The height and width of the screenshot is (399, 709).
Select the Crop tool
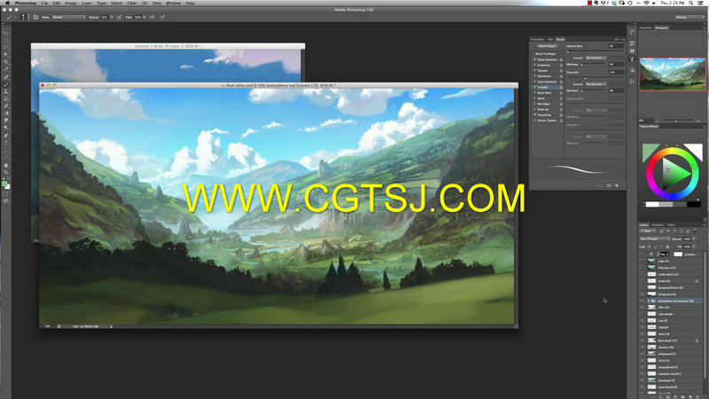click(x=6, y=61)
